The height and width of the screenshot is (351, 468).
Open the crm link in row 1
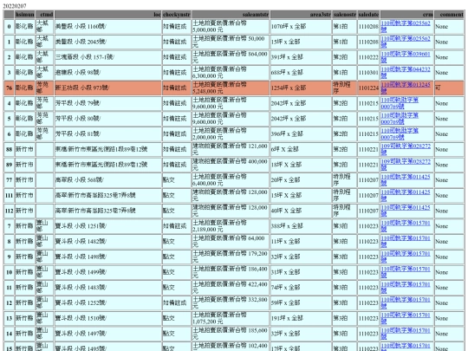point(406,42)
